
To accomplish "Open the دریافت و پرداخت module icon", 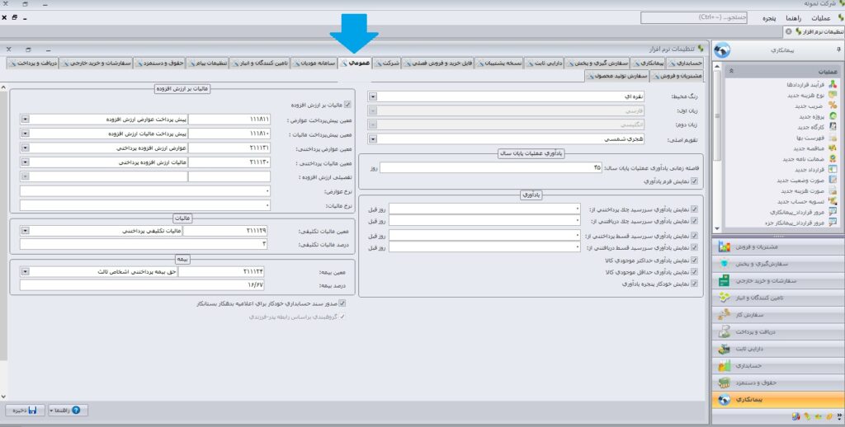I will [725, 331].
